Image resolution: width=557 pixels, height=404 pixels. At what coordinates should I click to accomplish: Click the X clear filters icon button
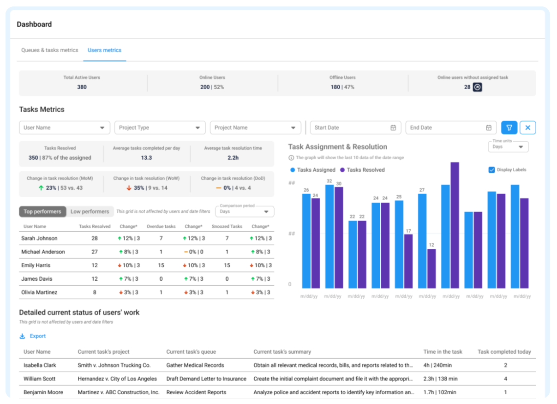pos(528,127)
